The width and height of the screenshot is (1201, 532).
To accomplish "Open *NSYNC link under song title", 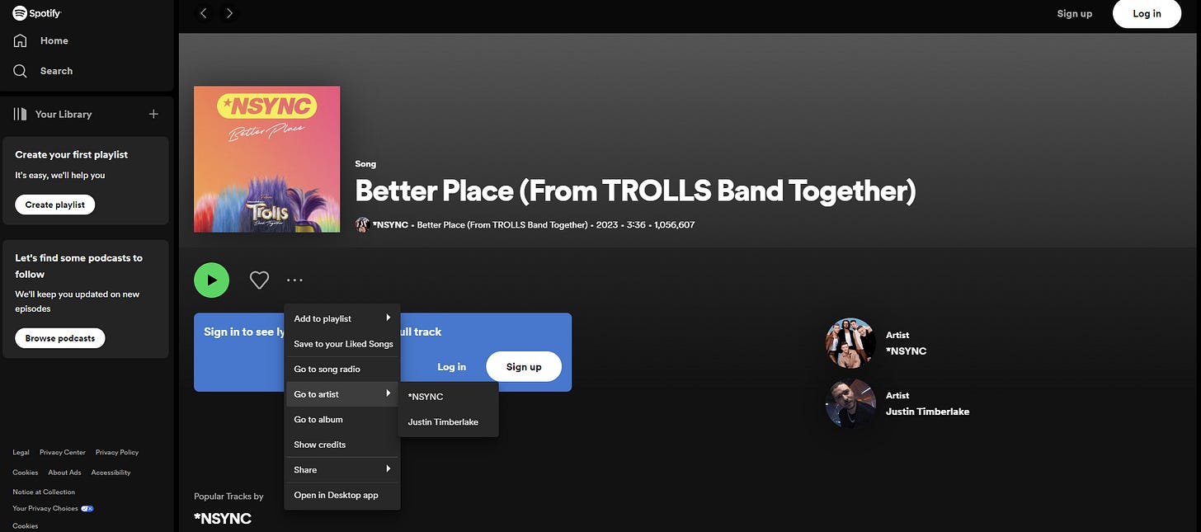I will pyautogui.click(x=390, y=224).
